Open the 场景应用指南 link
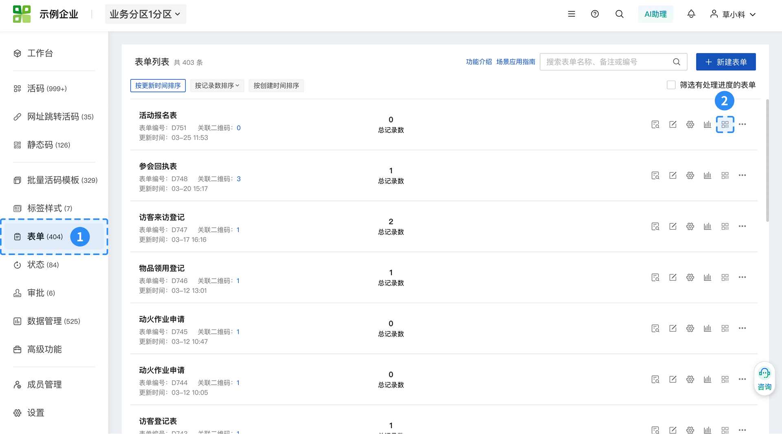Screen dimensions: 782x434 pyautogui.click(x=516, y=62)
